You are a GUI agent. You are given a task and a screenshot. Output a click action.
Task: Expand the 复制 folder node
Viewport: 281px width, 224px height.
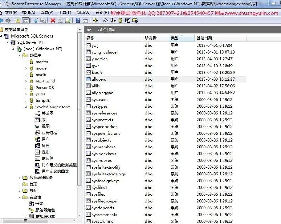[x=20, y=191]
